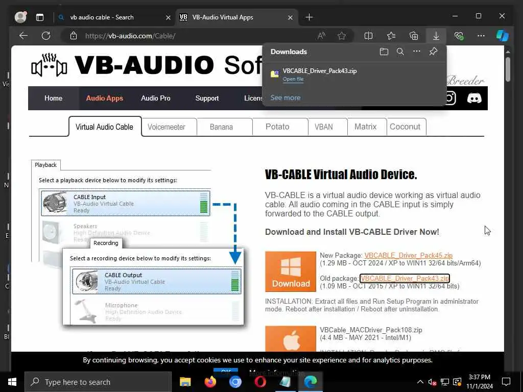This screenshot has width=523, height=392.
Task: Open more options in Downloads panel
Action: (x=417, y=52)
